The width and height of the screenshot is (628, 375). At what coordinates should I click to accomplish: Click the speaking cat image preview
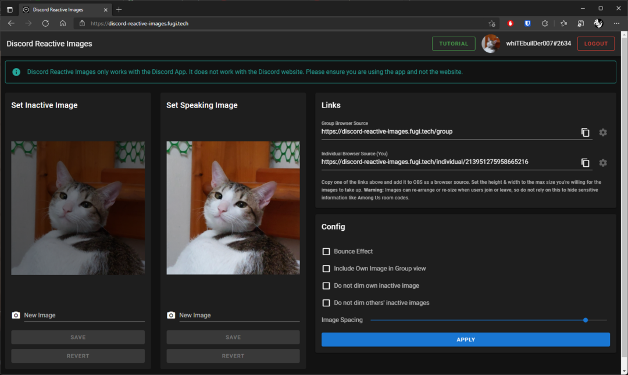point(233,208)
